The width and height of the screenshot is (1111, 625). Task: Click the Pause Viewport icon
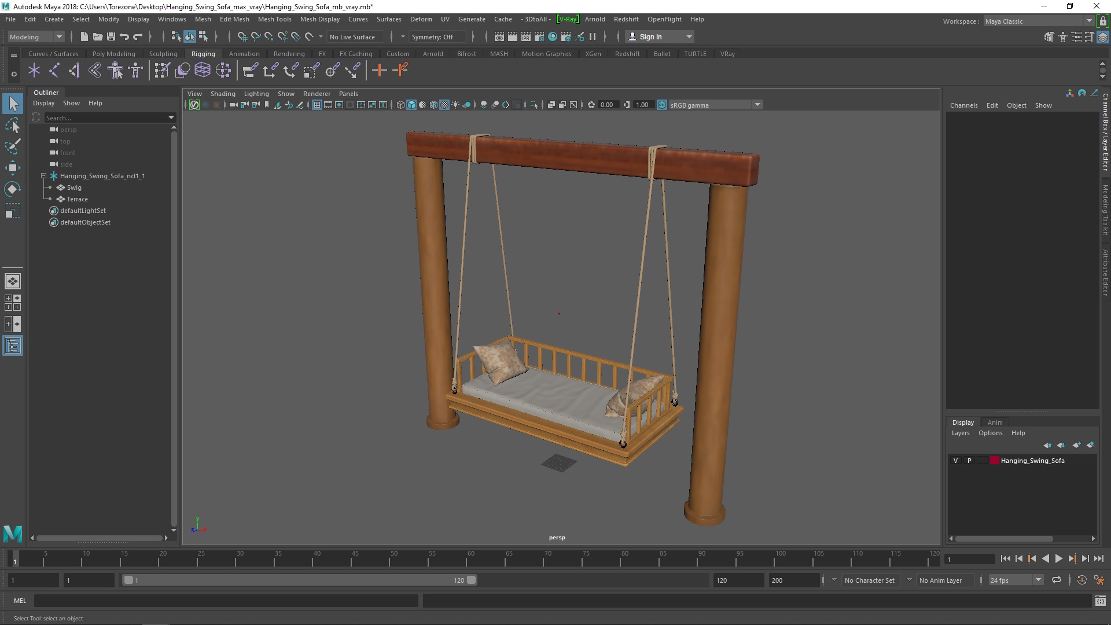tap(593, 36)
